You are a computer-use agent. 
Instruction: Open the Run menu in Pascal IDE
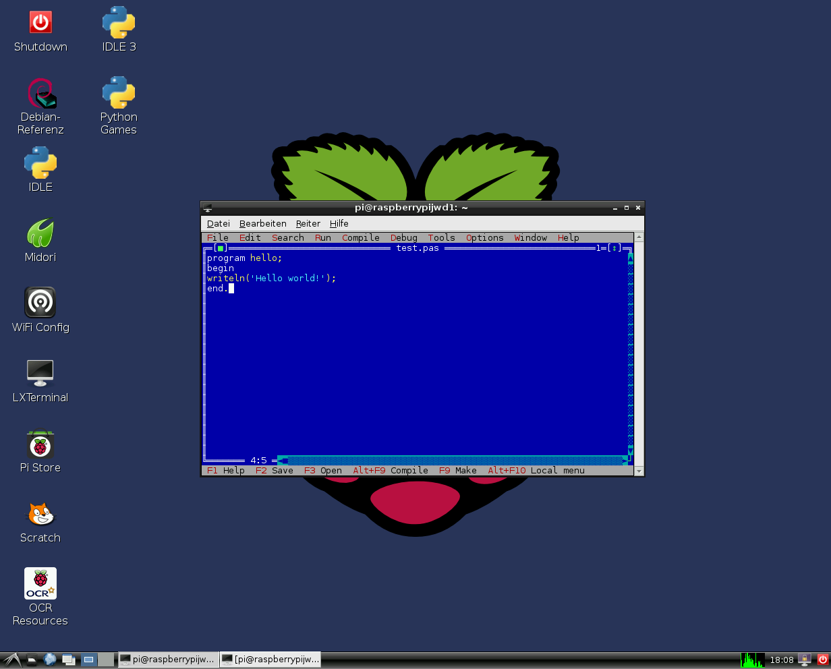click(323, 237)
